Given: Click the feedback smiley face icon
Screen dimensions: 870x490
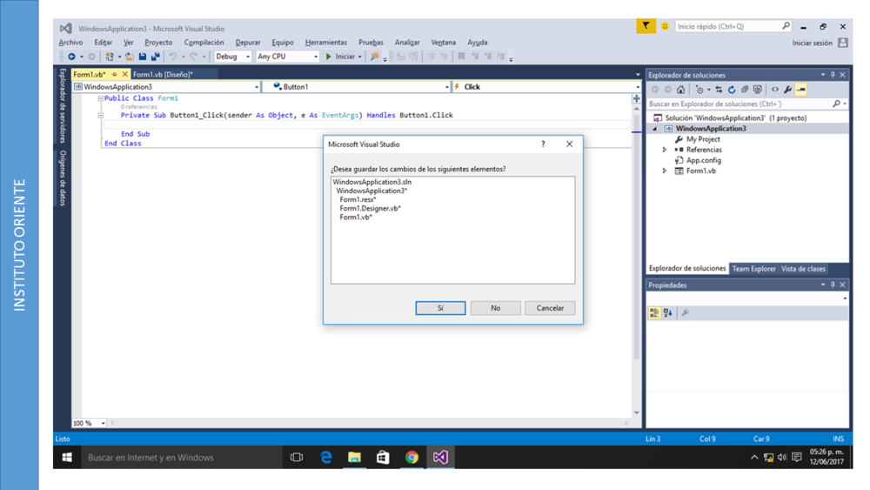Looking at the screenshot, I should pos(666,27).
